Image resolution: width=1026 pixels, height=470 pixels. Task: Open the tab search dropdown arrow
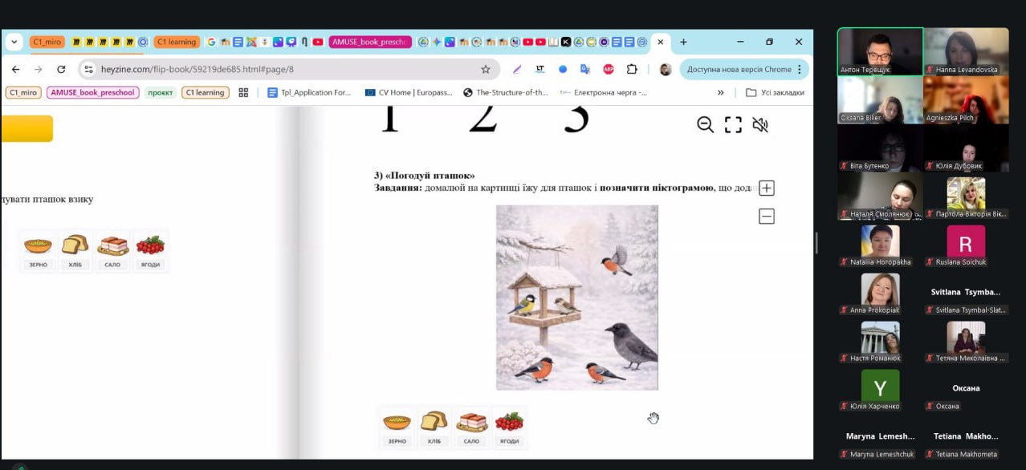coord(14,42)
